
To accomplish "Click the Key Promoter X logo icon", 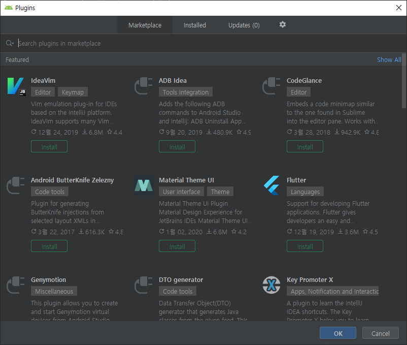I will 272,285.
